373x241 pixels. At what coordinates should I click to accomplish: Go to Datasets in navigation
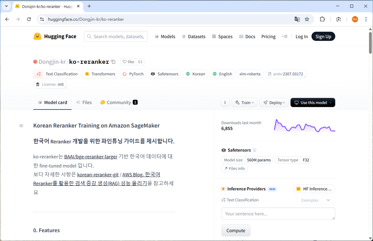[194, 37]
